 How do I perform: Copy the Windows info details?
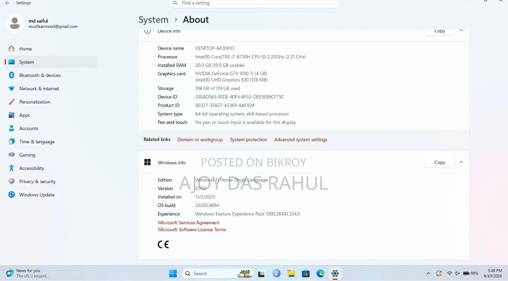pyautogui.click(x=440, y=162)
